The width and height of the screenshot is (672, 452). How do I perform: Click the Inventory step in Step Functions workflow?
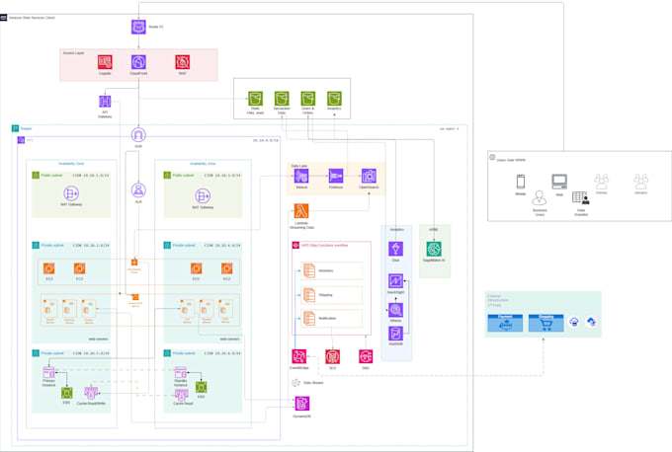(331, 271)
